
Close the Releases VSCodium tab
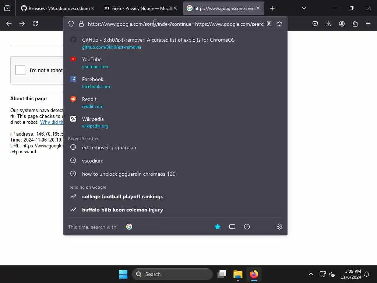pos(92,8)
